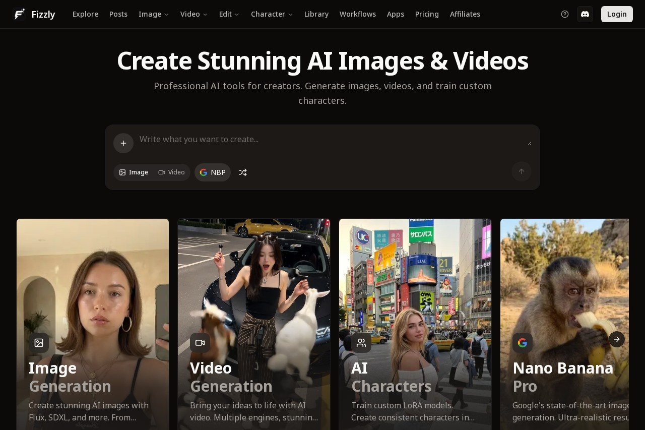
Task: Expand the Character menu dropdown
Action: click(x=272, y=14)
